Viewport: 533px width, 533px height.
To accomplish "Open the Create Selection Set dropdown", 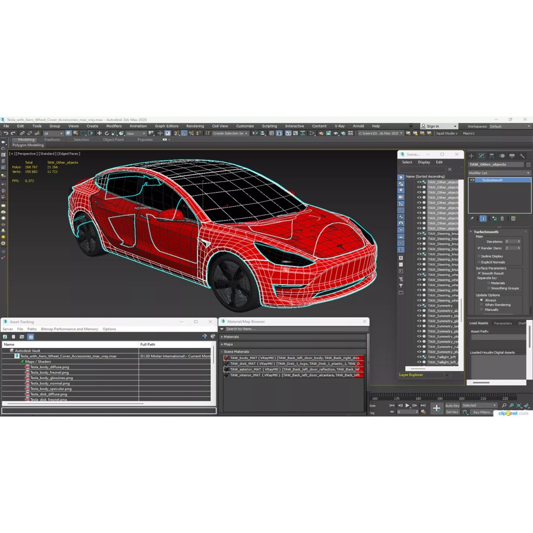I will point(230,133).
